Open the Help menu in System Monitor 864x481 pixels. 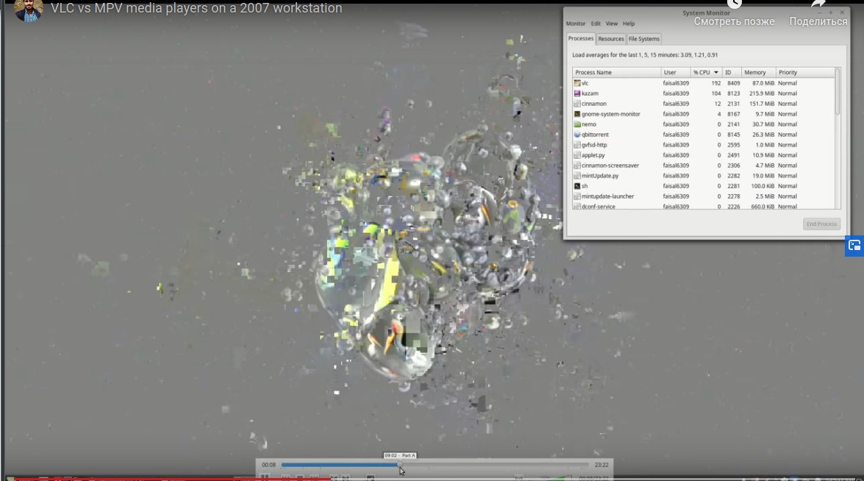(x=629, y=24)
